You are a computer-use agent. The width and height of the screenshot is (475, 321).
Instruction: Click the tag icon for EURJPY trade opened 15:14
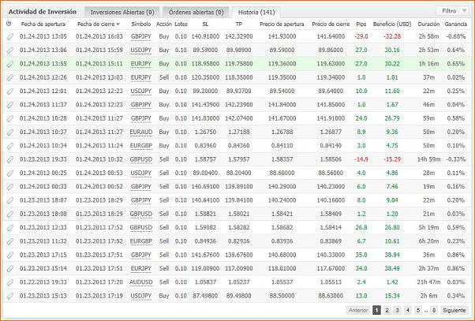pos(10,268)
